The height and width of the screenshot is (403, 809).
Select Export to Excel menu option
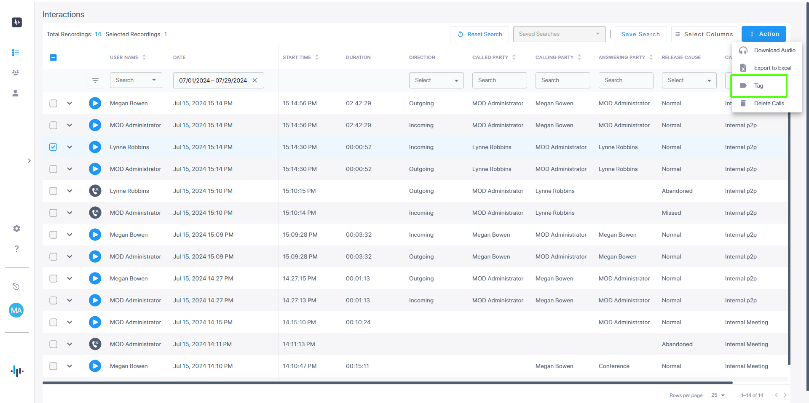point(772,68)
